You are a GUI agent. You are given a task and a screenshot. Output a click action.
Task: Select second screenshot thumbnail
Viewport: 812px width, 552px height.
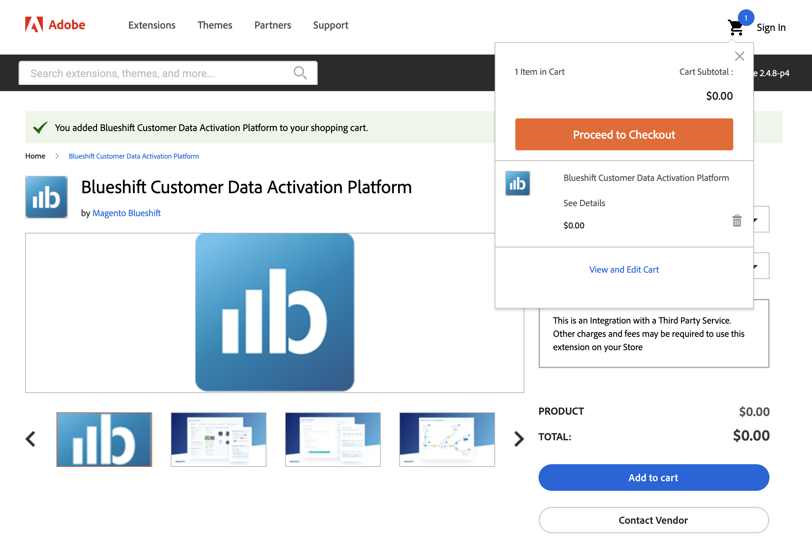[x=218, y=439]
